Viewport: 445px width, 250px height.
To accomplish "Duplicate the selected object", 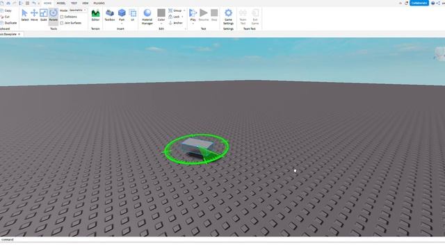I will (x=8, y=23).
